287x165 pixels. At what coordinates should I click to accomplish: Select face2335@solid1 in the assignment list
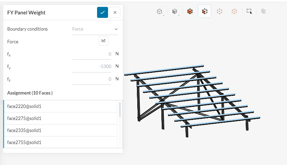pos(60,131)
